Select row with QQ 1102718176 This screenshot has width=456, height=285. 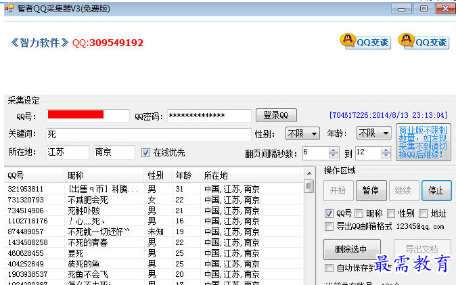tap(154, 221)
